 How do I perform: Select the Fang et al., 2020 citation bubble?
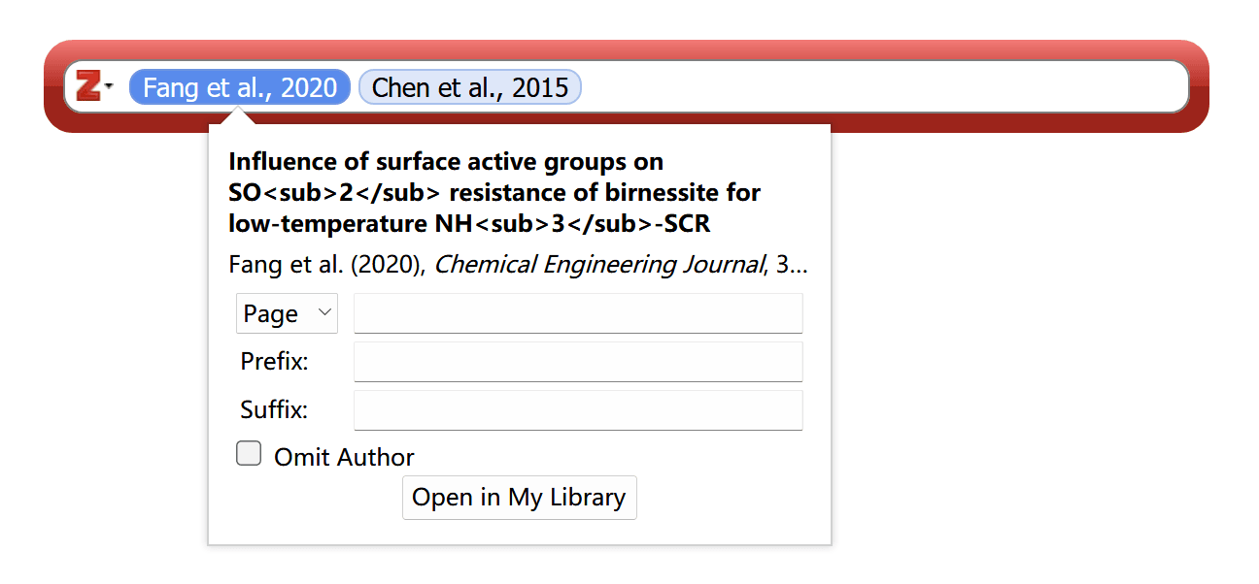tap(240, 87)
